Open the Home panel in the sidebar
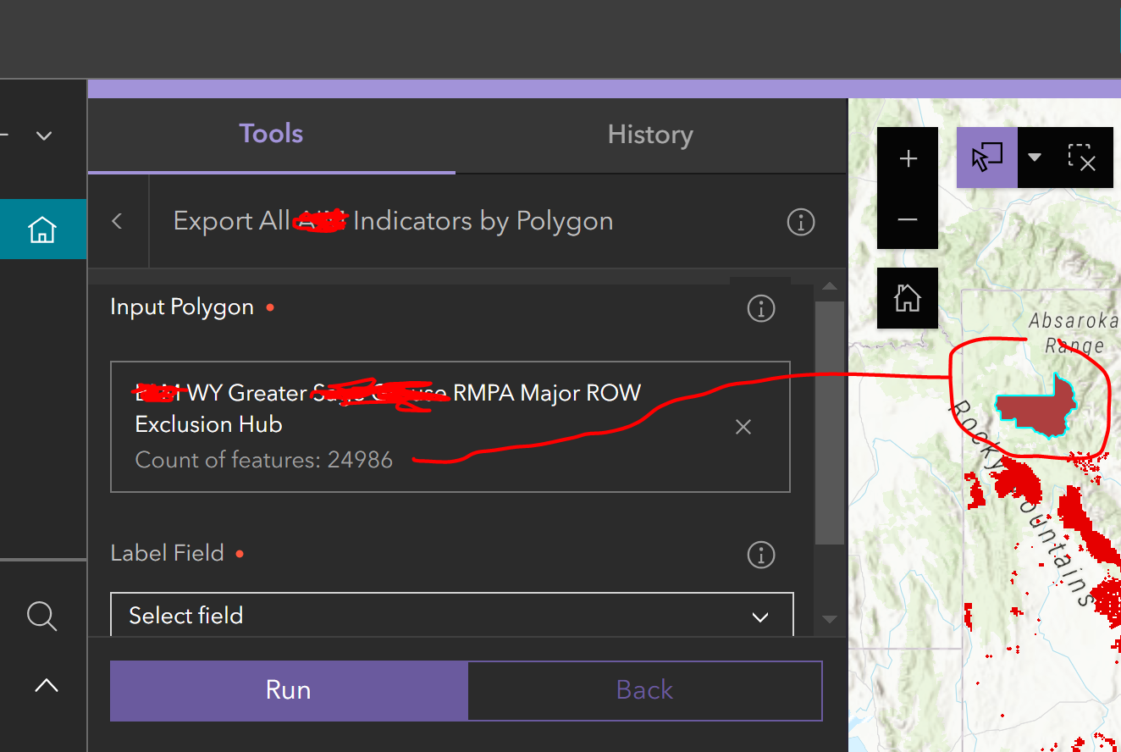Viewport: 1121px width, 752px height. (x=43, y=229)
